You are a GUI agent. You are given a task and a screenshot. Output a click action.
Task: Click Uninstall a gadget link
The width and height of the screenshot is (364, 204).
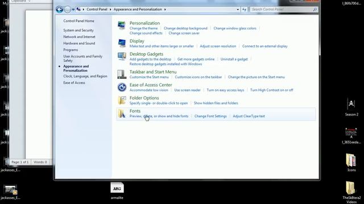click(x=234, y=59)
